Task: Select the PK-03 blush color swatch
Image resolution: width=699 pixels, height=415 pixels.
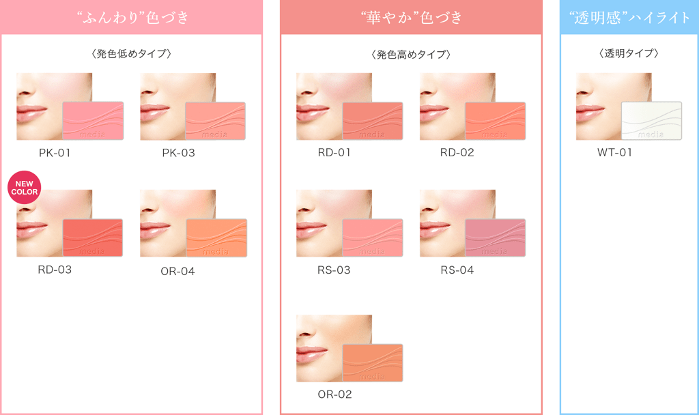Action: [x=215, y=121]
